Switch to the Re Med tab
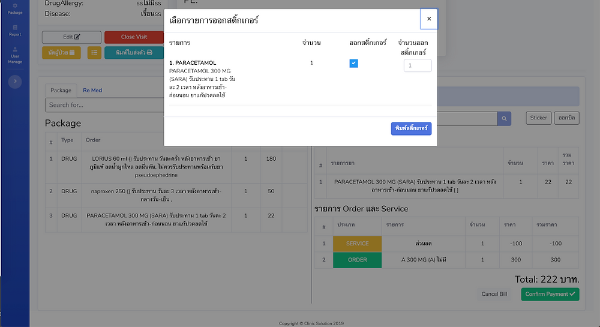The width and height of the screenshot is (600, 327). 92,90
